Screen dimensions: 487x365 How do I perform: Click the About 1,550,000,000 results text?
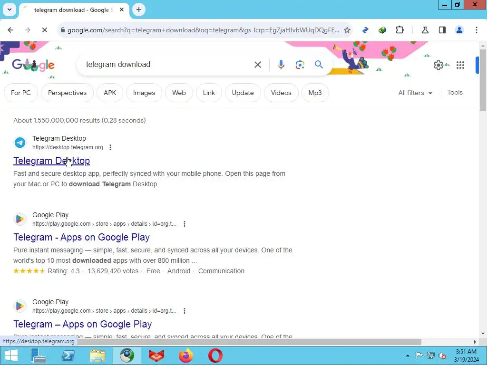coord(79,120)
